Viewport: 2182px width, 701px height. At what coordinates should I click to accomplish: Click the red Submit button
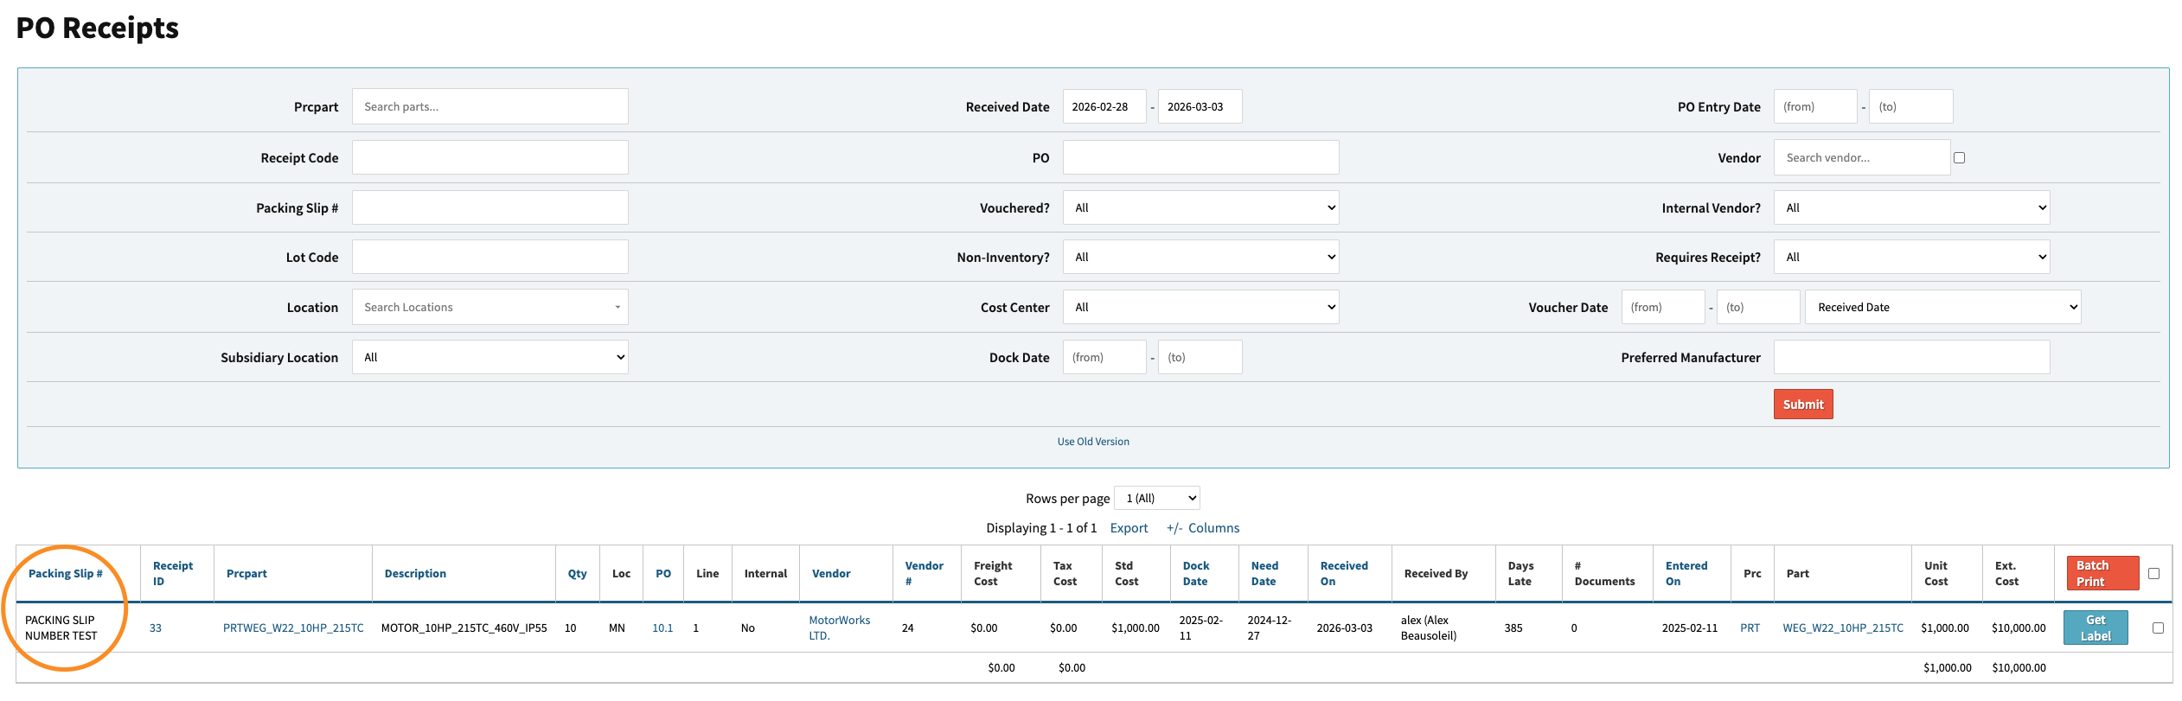pos(1802,404)
